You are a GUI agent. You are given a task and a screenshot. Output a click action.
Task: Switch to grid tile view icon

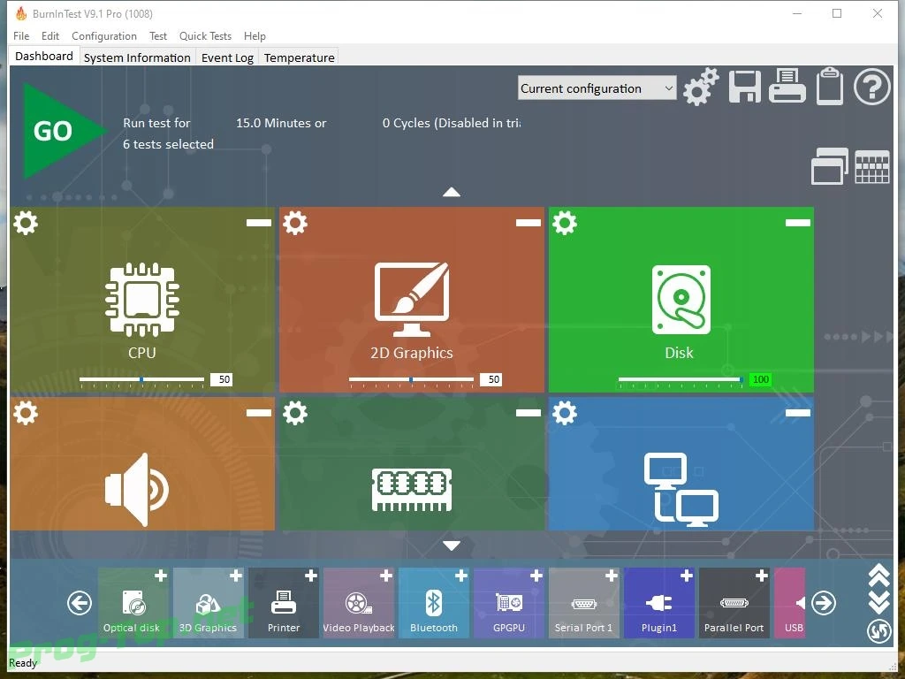[872, 167]
